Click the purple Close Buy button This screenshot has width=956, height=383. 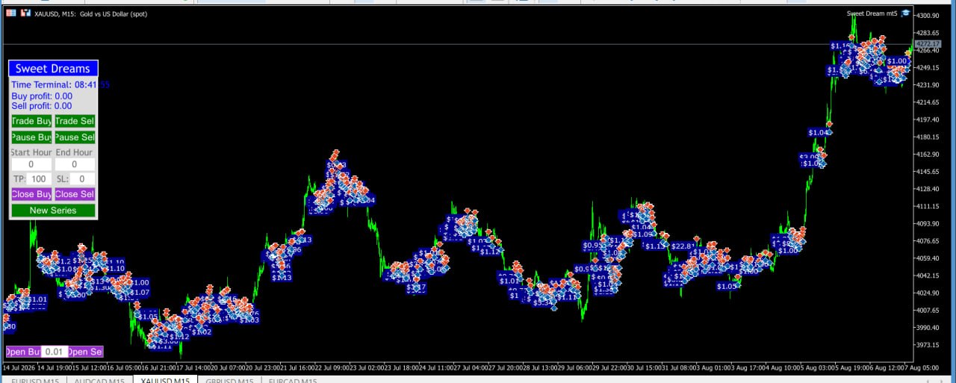31,194
